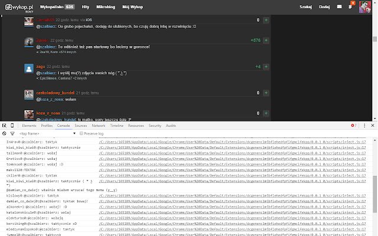This screenshot has width=378, height=236.
Task: Toggle the console filter funnel icon
Action: (x=12, y=133)
